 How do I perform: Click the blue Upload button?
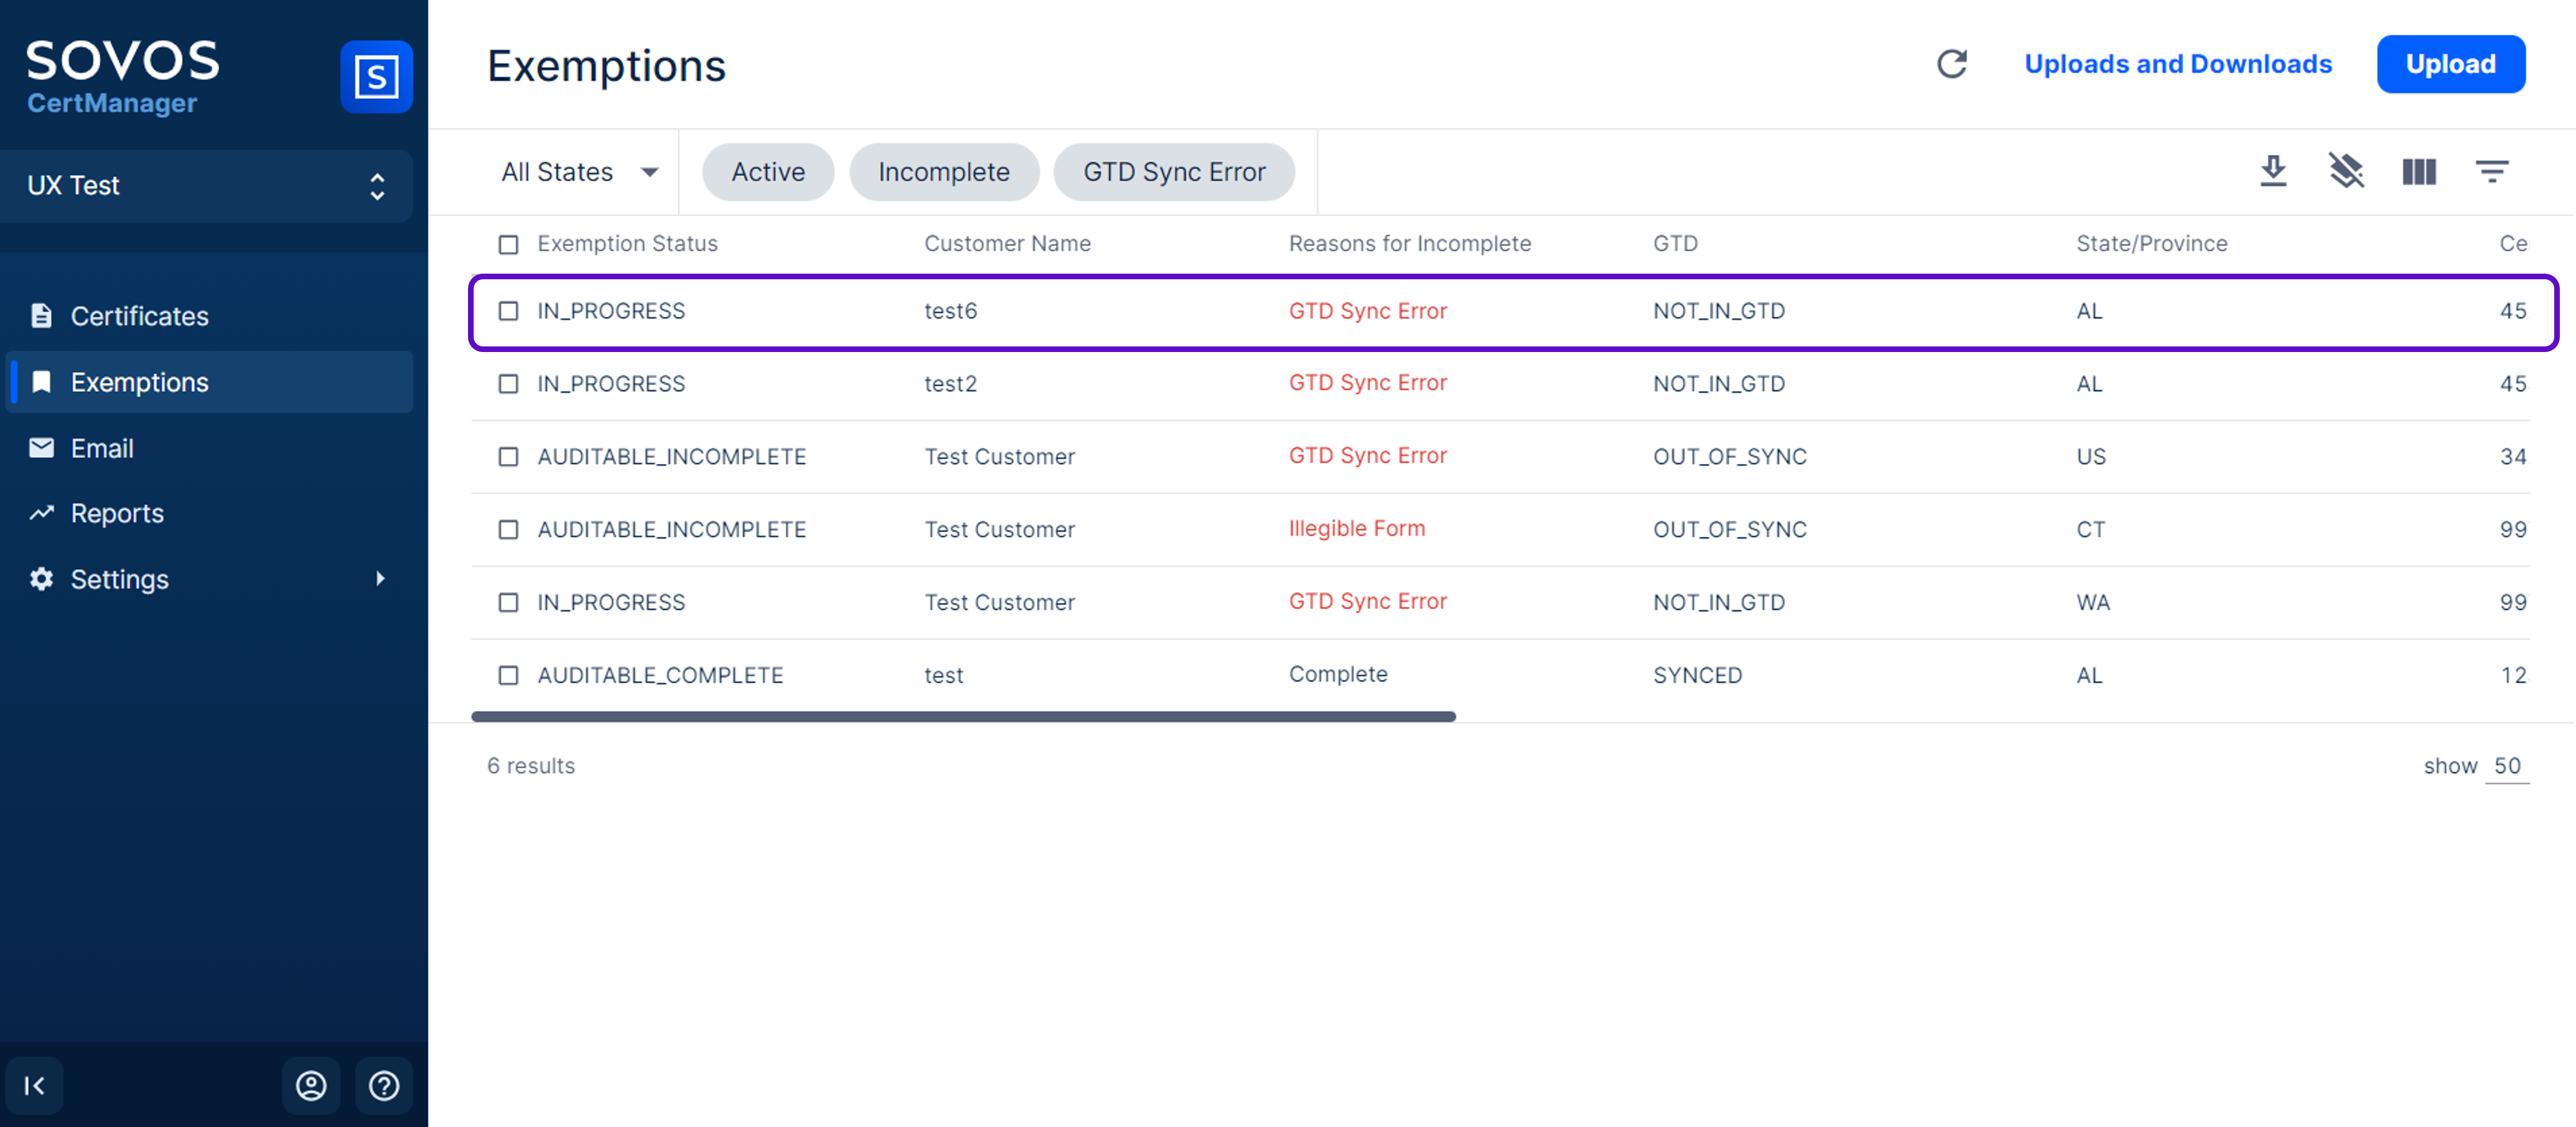pyautogui.click(x=2450, y=64)
